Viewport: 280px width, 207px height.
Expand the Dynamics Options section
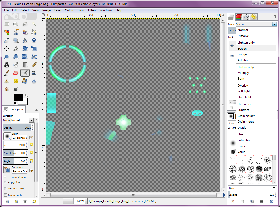5,177
